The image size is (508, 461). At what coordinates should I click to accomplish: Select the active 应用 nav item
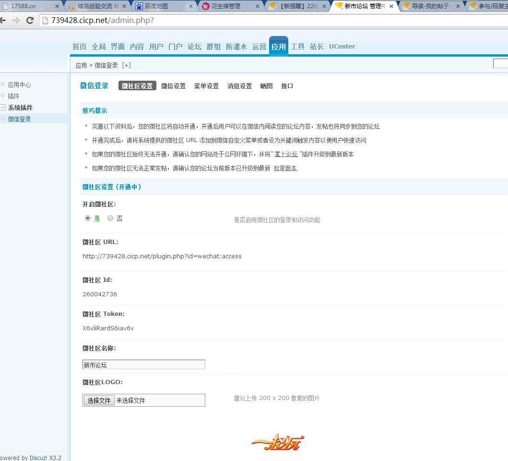279,47
